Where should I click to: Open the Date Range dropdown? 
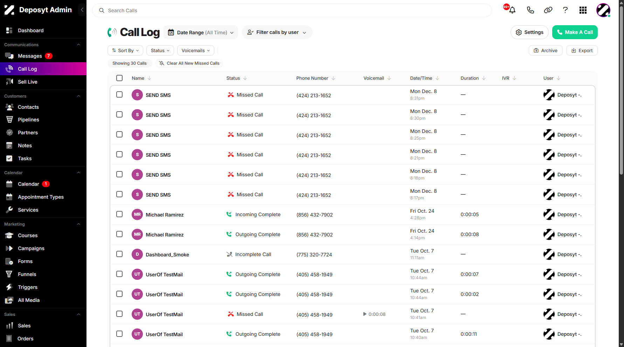[x=201, y=32]
